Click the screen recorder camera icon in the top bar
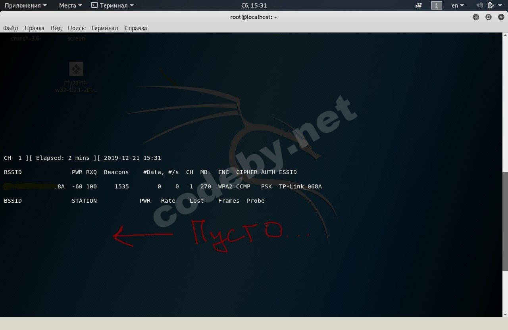Image resolution: width=508 pixels, height=330 pixels. [x=419, y=6]
